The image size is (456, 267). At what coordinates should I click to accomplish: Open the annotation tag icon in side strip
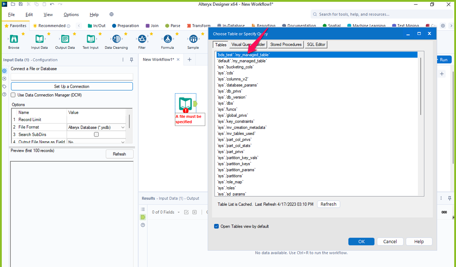coord(4,87)
